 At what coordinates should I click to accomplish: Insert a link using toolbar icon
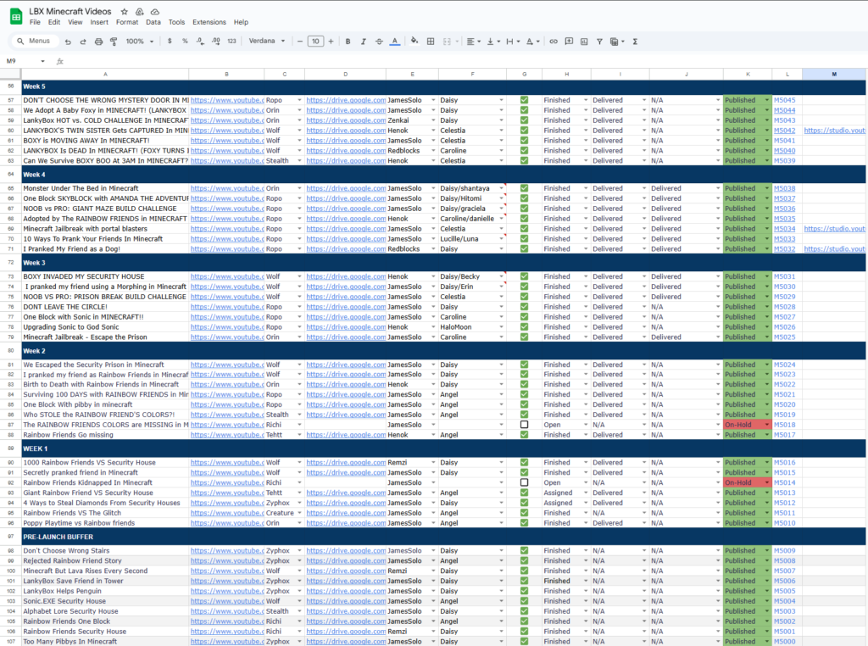click(554, 41)
